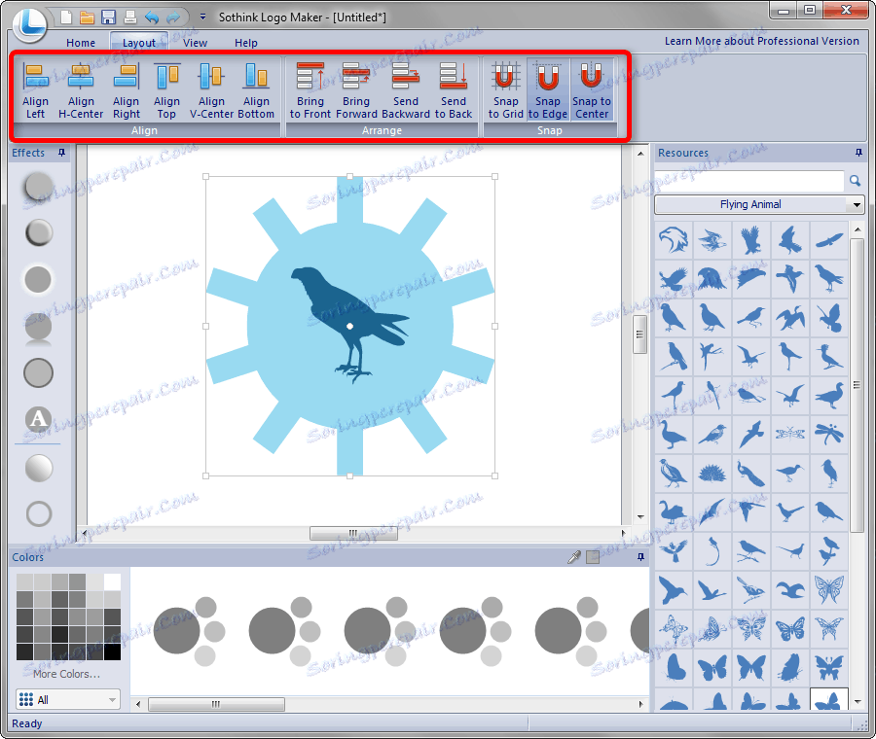Click the Resources search field
876x739 pixels.
coord(749,181)
